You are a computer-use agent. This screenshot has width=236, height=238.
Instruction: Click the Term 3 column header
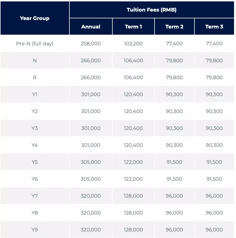pyautogui.click(x=214, y=27)
